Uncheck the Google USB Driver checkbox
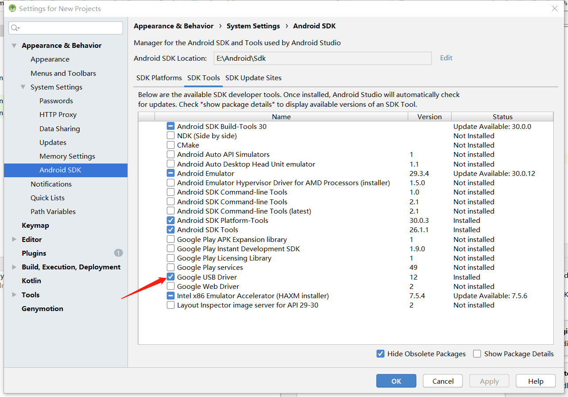Screen dimensions: 568x397 [170, 277]
